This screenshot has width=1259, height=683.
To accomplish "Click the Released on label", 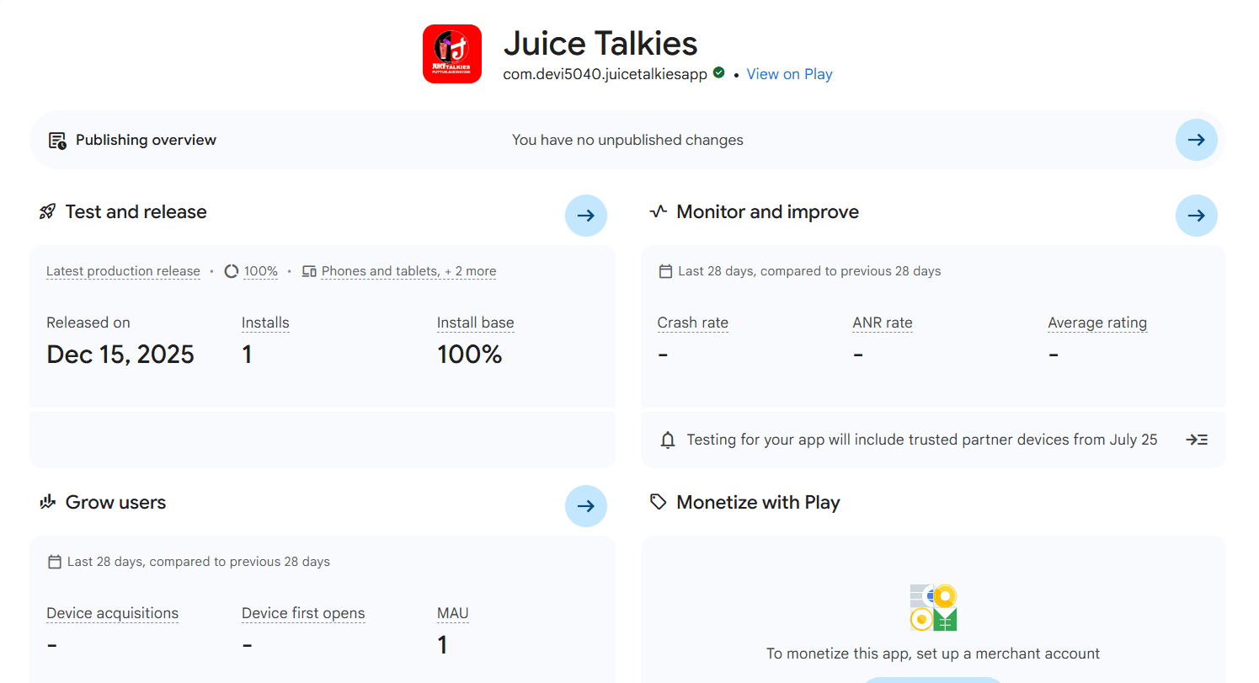I will (x=88, y=323).
